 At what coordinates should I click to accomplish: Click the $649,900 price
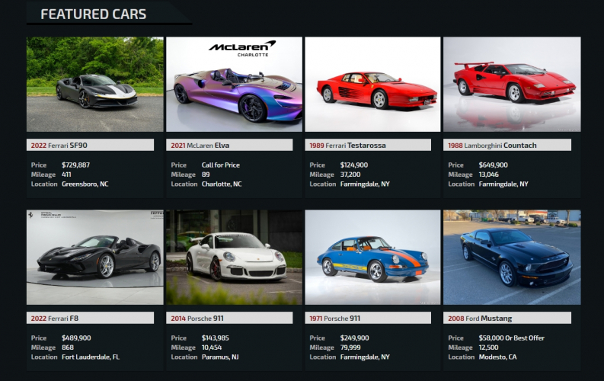point(493,165)
